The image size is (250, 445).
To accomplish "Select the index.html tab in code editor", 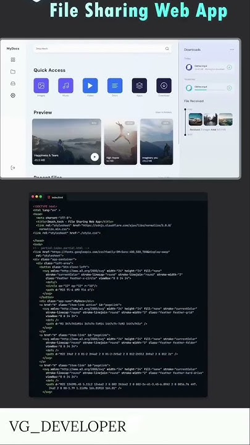I will coord(56,197).
